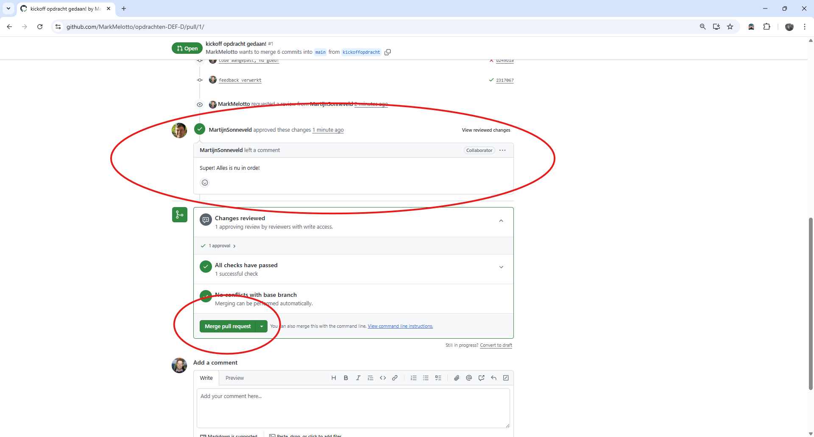
Task: Collapse the Changes reviewed section
Action: [501, 221]
